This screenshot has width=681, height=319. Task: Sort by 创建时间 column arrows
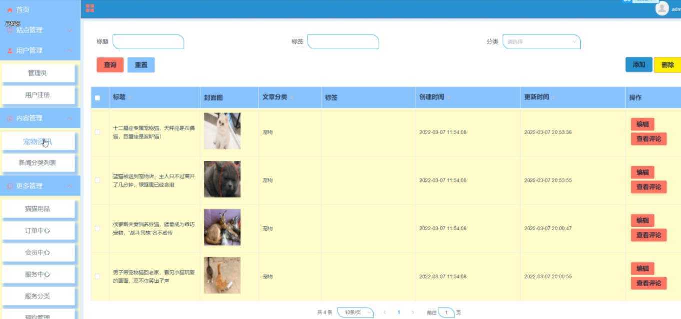(x=448, y=97)
